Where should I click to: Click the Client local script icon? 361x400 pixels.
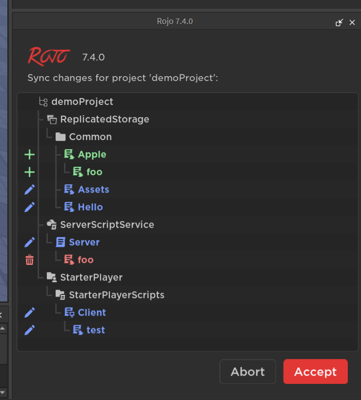(x=69, y=313)
